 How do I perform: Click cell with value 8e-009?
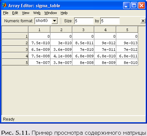pos(105,62)
